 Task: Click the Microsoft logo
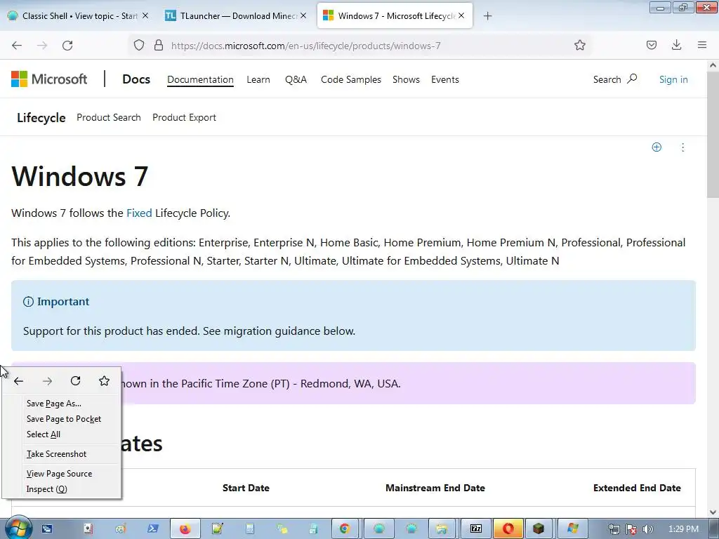coord(49,79)
